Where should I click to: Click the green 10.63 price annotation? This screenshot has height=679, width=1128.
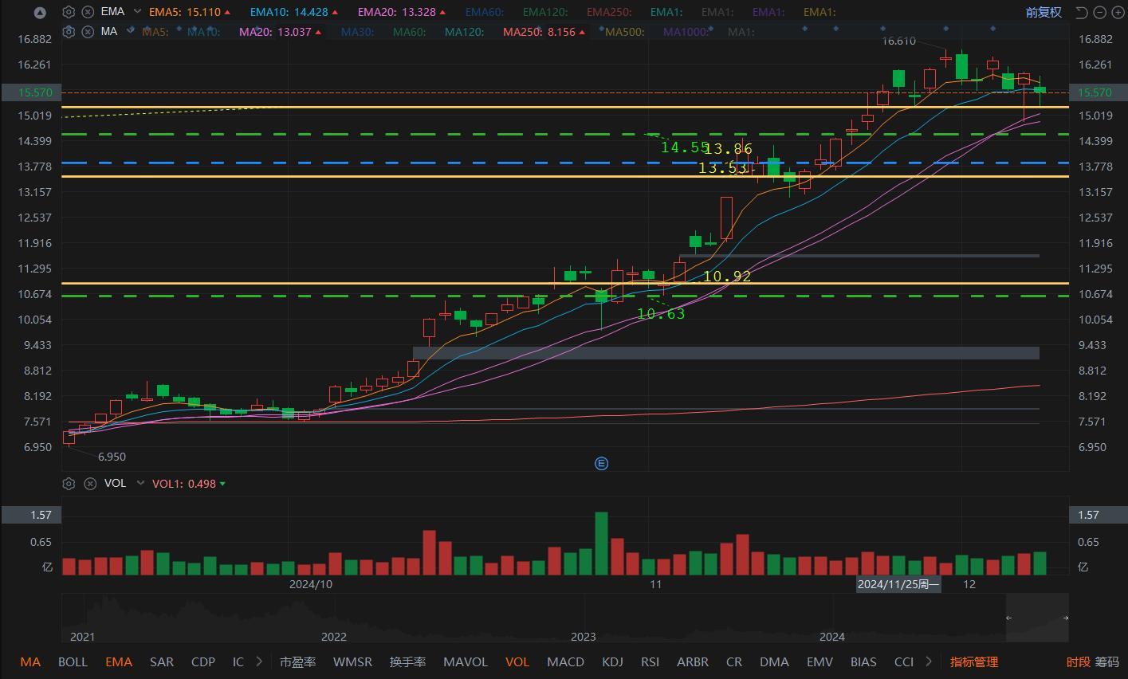click(661, 314)
